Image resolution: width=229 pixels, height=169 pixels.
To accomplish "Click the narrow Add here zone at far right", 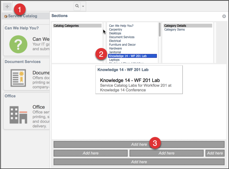I will [x=215, y=153].
